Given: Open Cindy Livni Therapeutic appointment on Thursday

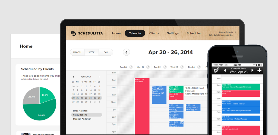Looking at the screenshot, I should pos(193,107).
